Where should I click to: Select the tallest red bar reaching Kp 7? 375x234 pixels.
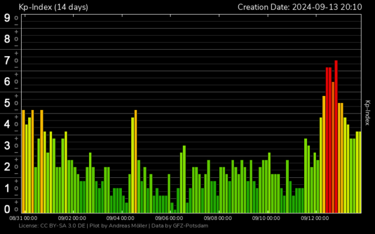tap(336, 136)
